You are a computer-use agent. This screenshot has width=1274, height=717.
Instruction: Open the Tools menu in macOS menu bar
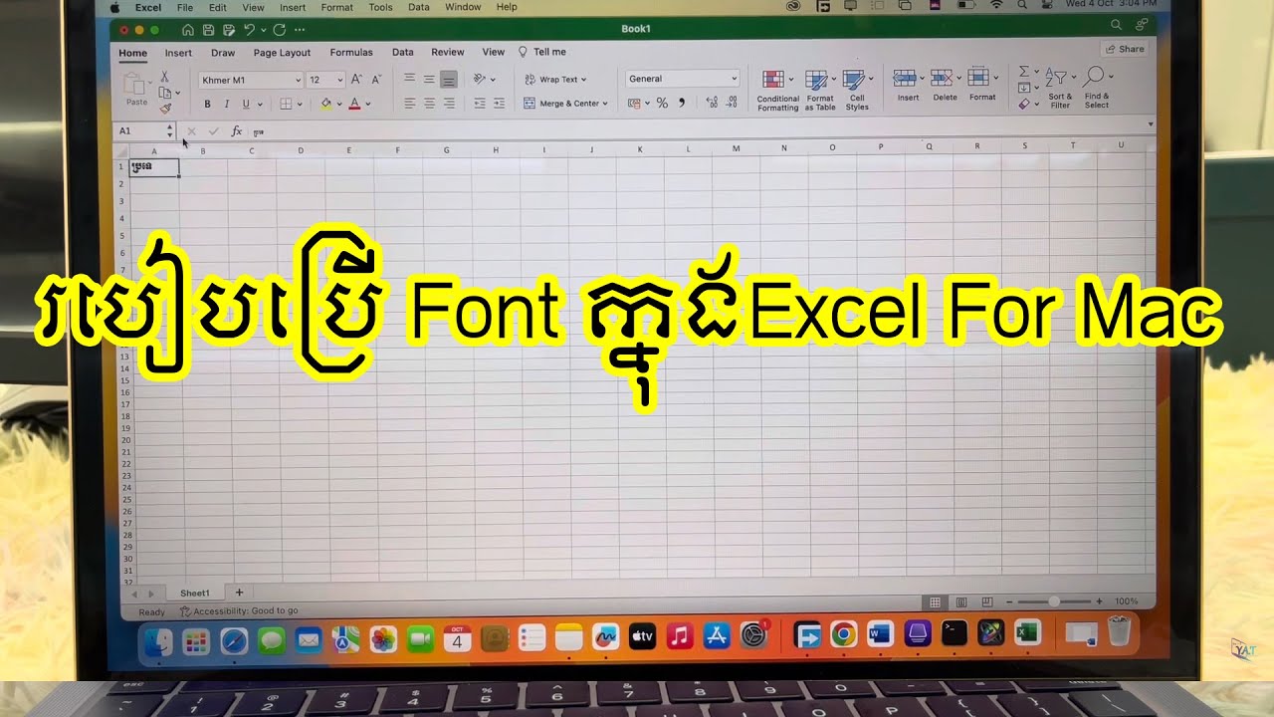pyautogui.click(x=380, y=7)
